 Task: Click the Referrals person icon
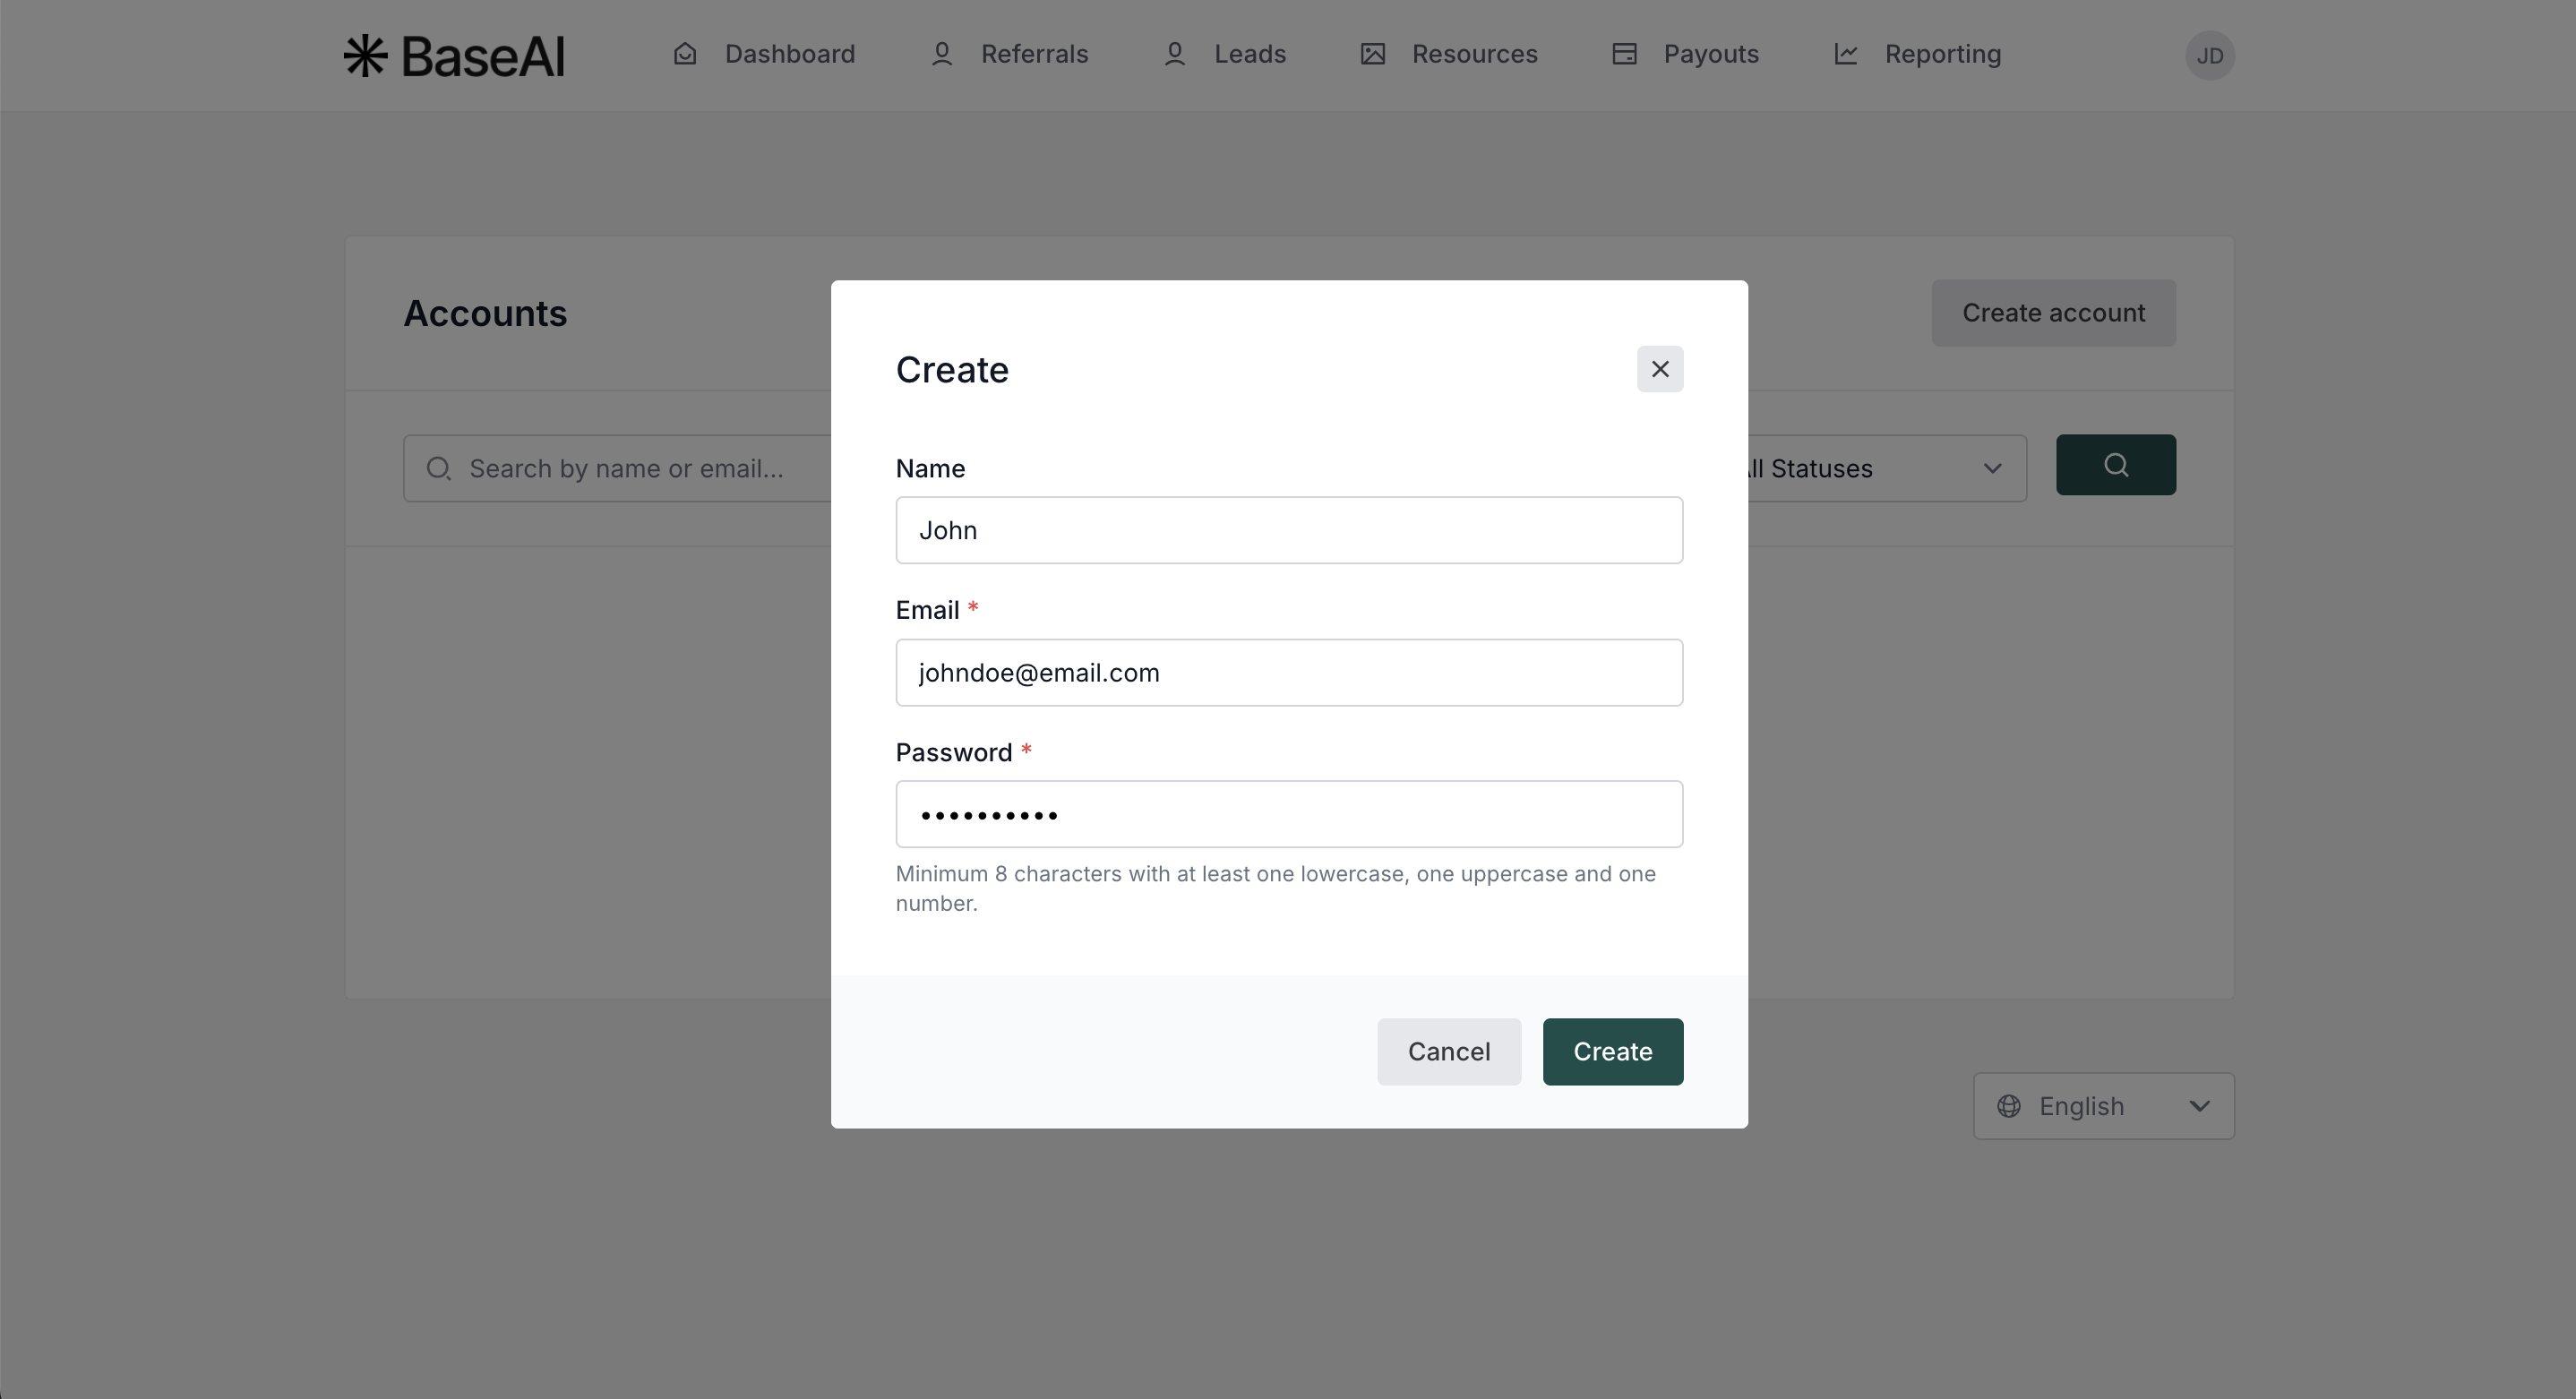tap(941, 54)
